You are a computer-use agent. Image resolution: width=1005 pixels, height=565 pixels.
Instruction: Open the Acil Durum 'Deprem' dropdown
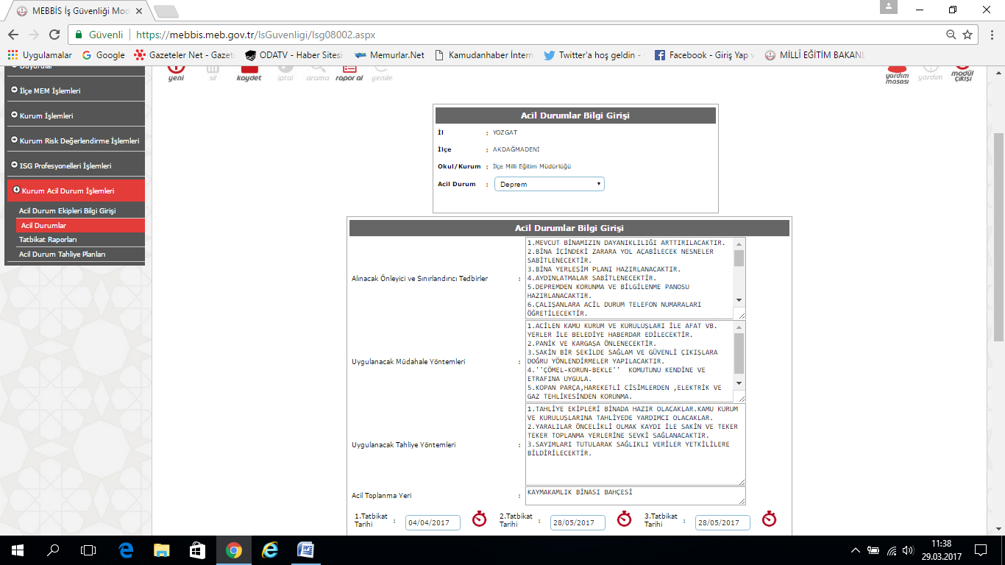[x=549, y=185]
